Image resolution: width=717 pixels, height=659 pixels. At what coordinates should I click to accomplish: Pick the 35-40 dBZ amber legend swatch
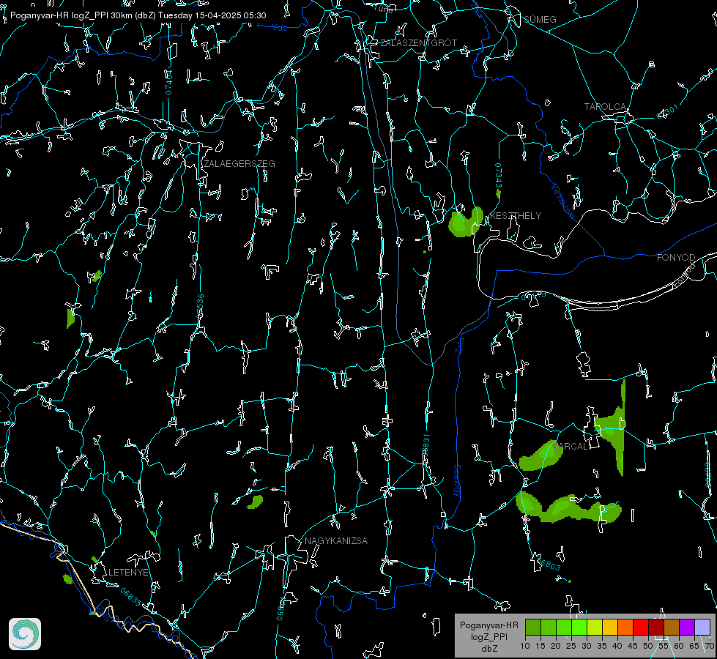610,627
